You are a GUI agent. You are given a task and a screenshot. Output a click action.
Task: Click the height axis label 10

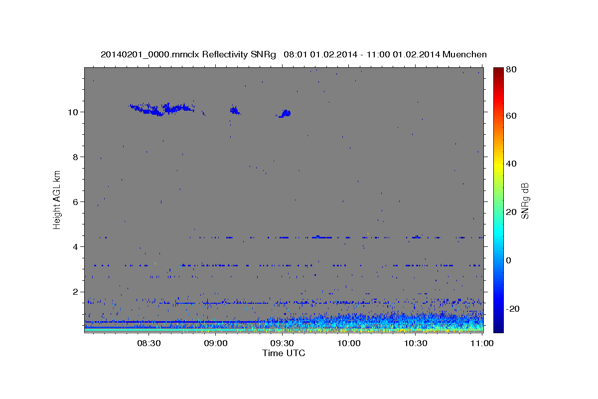click(x=73, y=112)
